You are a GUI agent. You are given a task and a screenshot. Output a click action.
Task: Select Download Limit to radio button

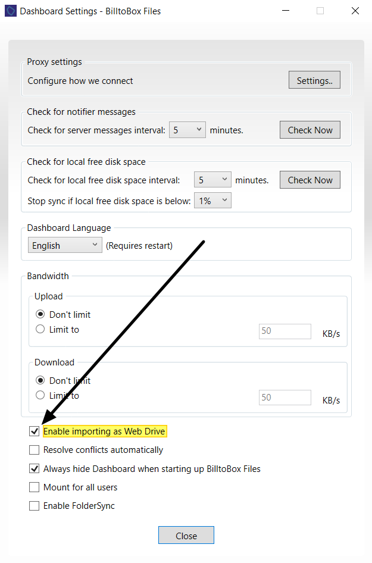40,395
